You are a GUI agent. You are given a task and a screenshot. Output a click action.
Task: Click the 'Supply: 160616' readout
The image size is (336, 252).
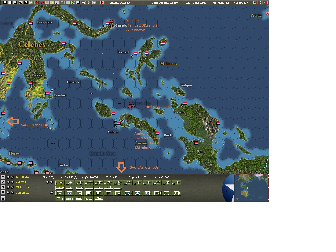(x=89, y=177)
